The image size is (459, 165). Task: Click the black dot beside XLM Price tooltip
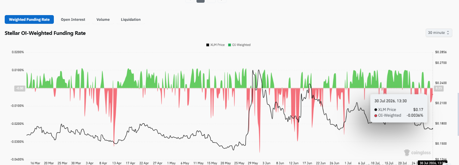point(376,110)
